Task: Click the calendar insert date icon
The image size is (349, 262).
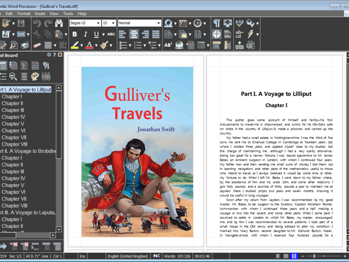Action: click(183, 23)
